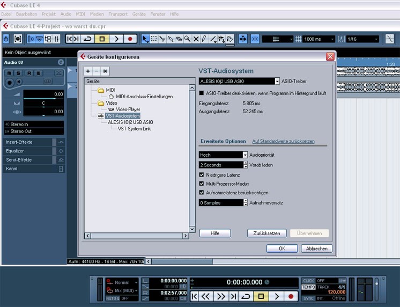
Task: Enable Read automation on Audio 02
Action: pos(29,73)
